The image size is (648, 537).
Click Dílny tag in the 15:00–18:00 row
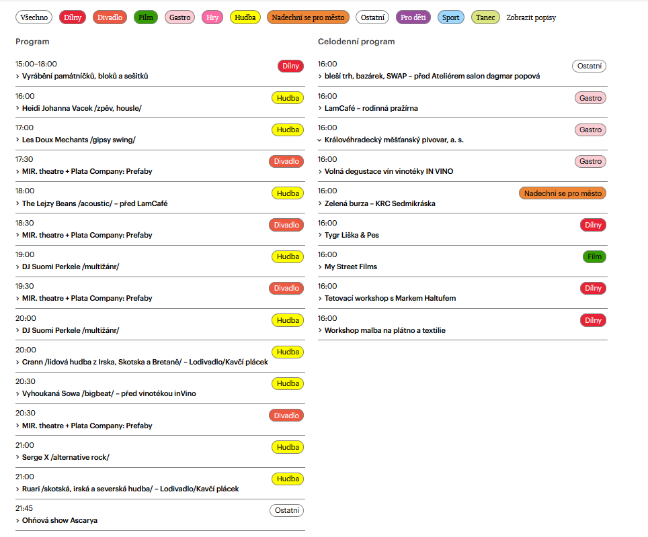[290, 66]
